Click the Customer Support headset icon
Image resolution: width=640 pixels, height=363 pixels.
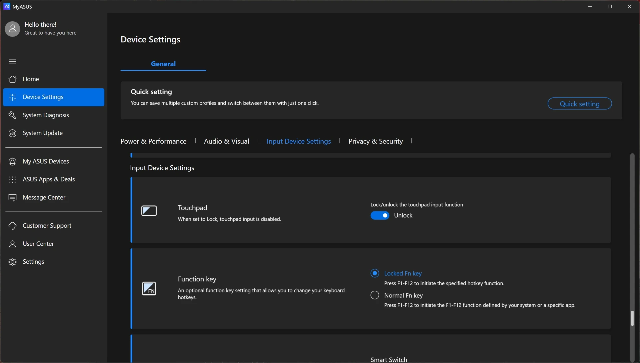12,226
